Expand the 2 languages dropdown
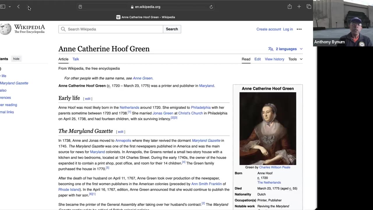 pyautogui.click(x=289, y=49)
